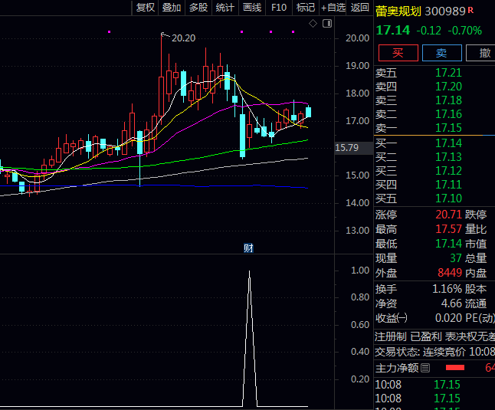Toggle the 收益(一) quarter indicator
The image size is (495, 410).
392,318
